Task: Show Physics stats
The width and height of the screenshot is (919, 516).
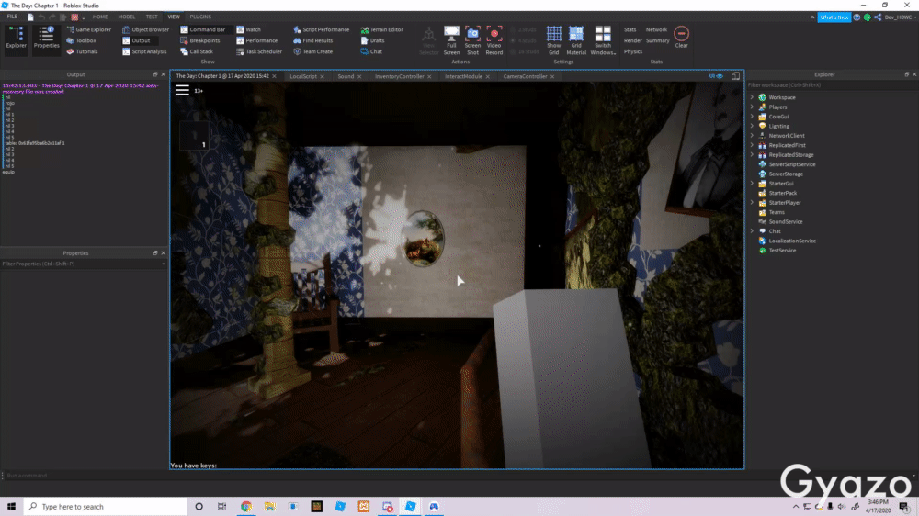Action: click(633, 51)
